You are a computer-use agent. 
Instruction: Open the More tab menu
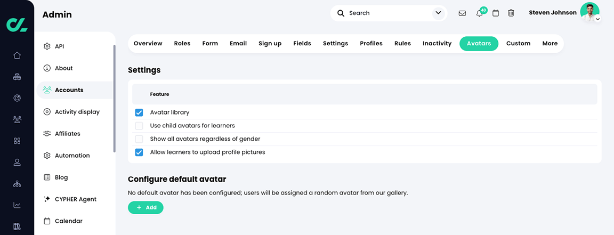tap(550, 44)
